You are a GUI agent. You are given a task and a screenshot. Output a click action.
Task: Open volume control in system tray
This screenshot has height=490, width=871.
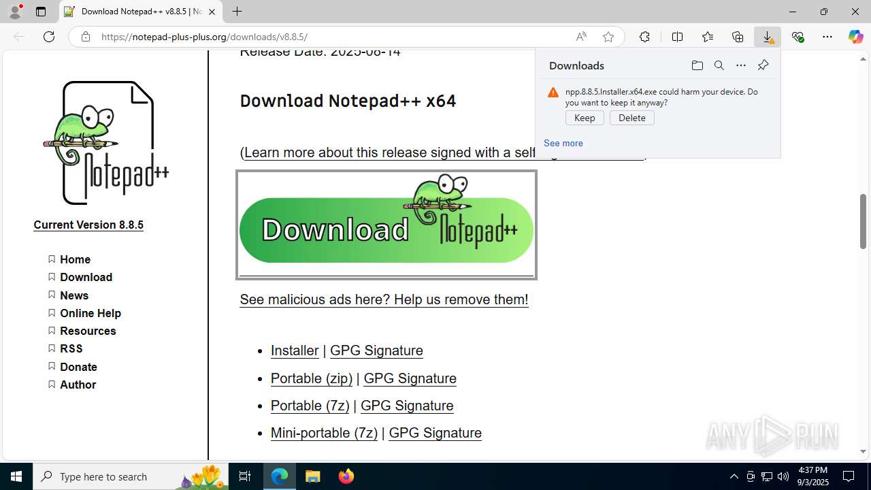pyautogui.click(x=783, y=476)
